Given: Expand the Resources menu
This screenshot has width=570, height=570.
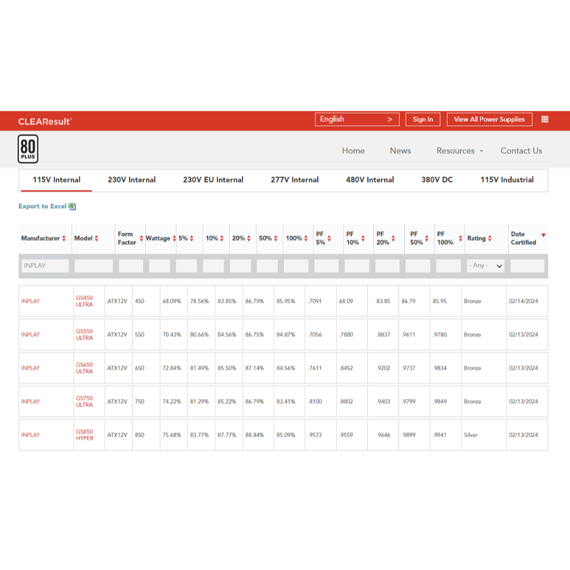Looking at the screenshot, I should (x=460, y=151).
